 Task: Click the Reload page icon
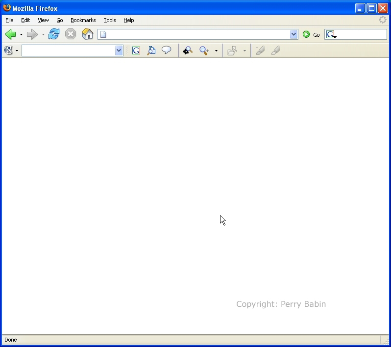[x=54, y=34]
